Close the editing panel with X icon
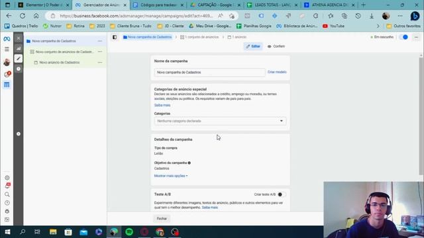 19,38
